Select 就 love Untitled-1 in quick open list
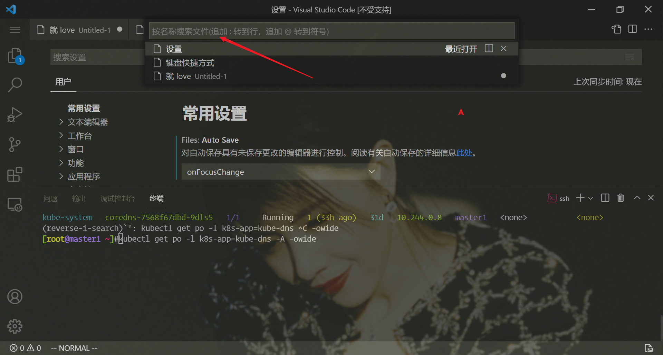This screenshot has width=663, height=355. click(x=331, y=76)
